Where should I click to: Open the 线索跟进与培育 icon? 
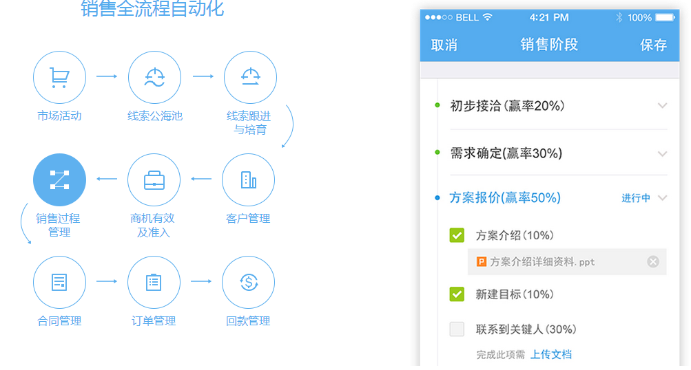point(249,78)
